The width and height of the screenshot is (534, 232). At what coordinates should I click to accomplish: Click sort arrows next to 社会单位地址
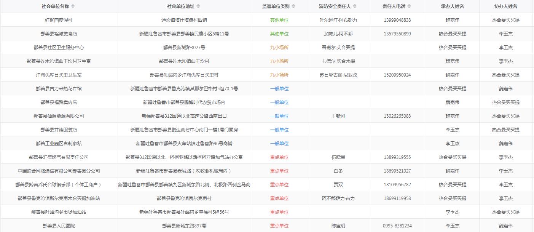tap(198, 6)
